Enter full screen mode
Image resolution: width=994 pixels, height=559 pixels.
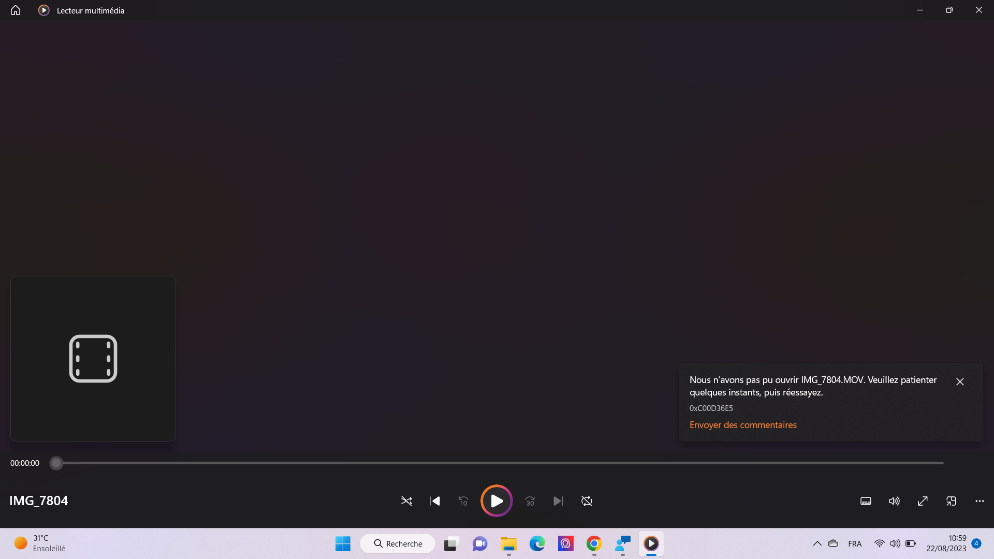pos(923,501)
